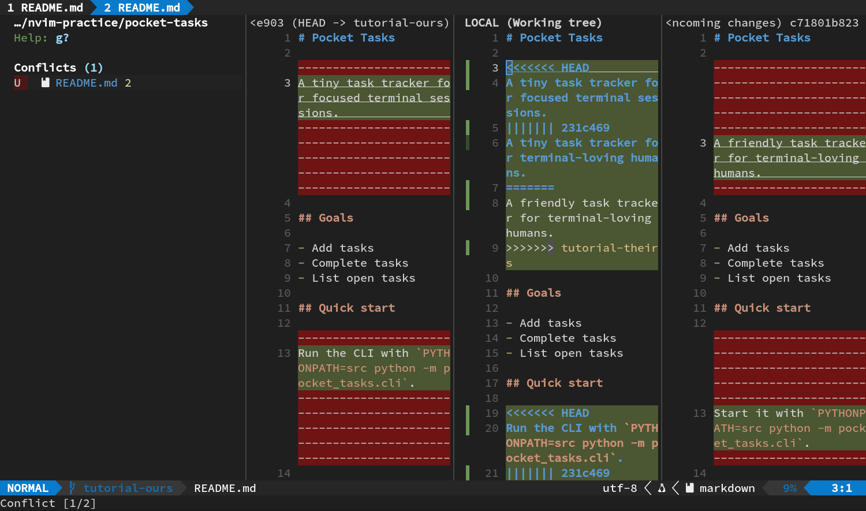Click the Linux penguin icon in the statusline
Screen dimensions: 866x511
(662, 488)
